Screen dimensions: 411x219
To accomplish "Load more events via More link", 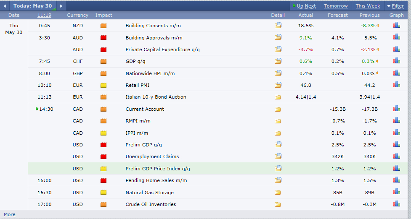I will coord(9,214).
